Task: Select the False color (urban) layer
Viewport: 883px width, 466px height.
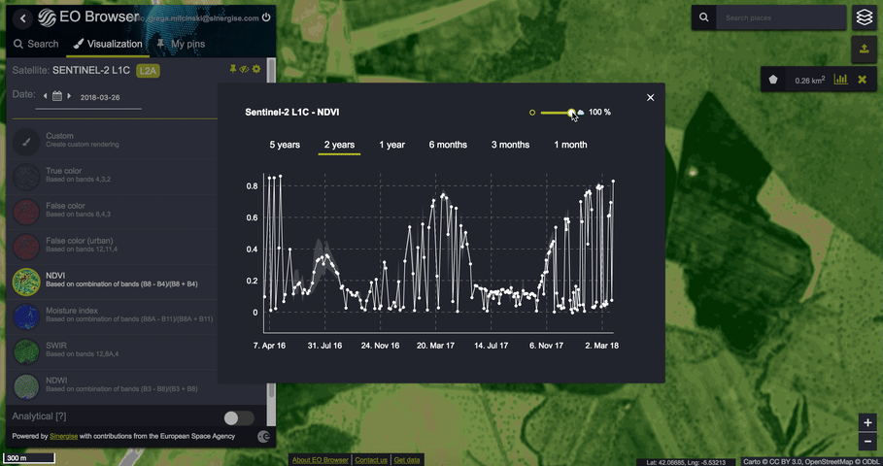Action: [113, 245]
